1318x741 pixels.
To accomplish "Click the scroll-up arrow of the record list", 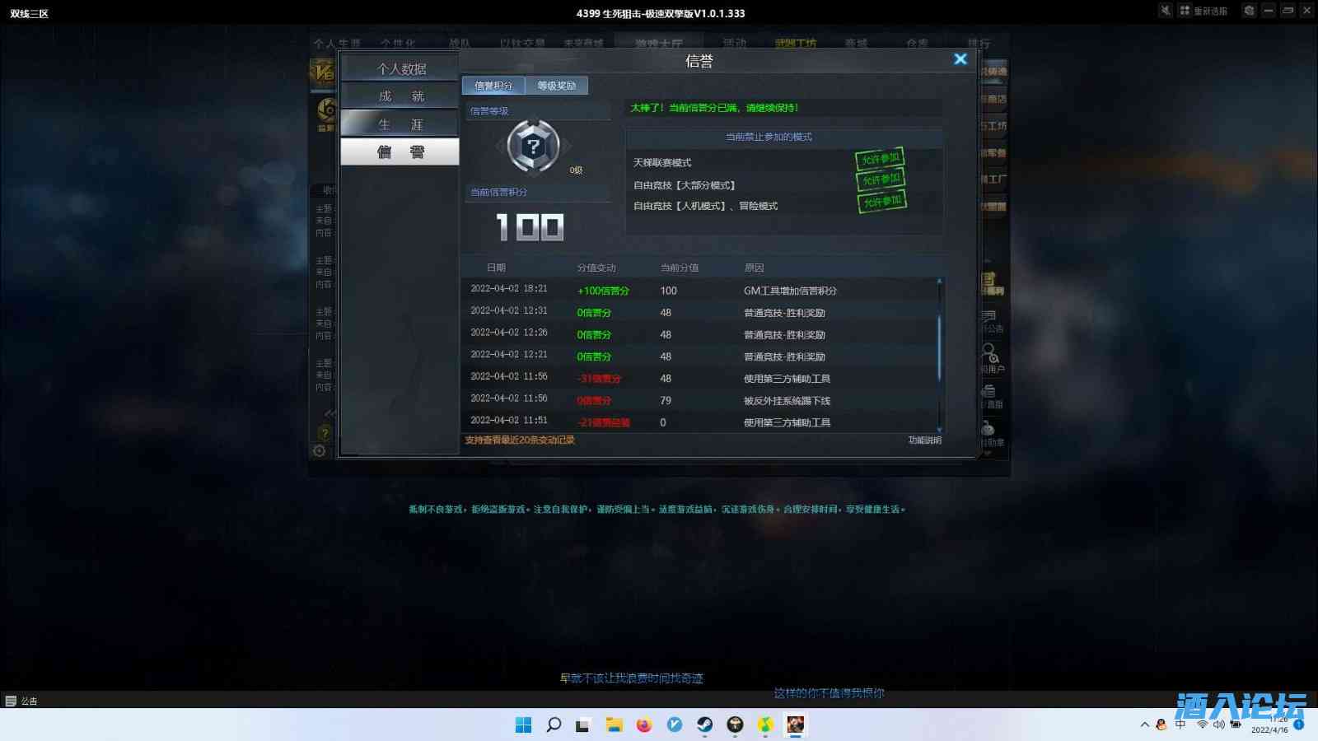I will [939, 282].
